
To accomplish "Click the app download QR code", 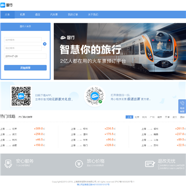I will 21,96.
